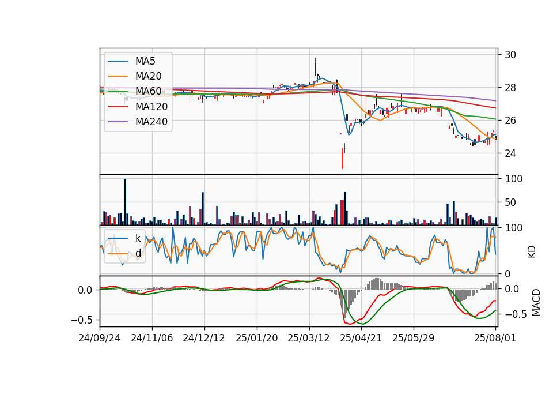Viewport: 553px width, 398px height.
Task: Click the k legend label in KD panel
Action: (x=138, y=238)
